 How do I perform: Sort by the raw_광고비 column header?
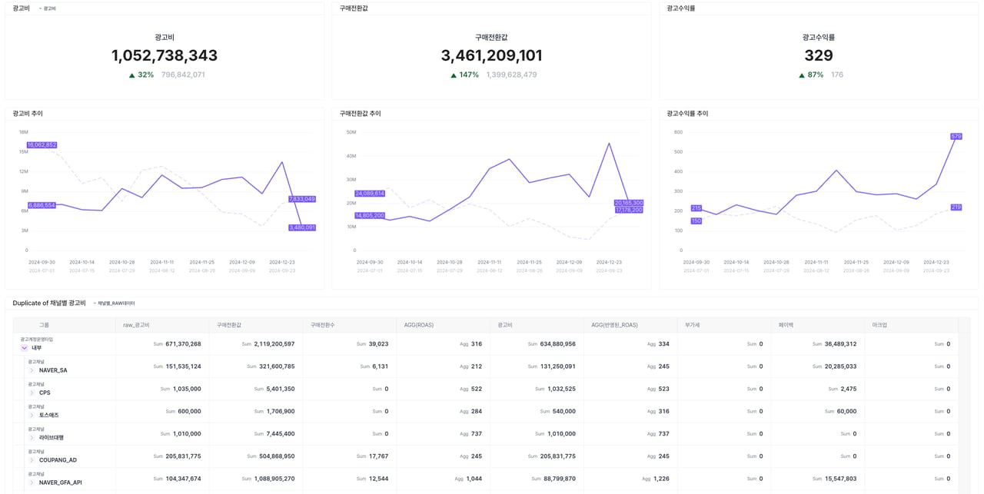[x=136, y=325]
